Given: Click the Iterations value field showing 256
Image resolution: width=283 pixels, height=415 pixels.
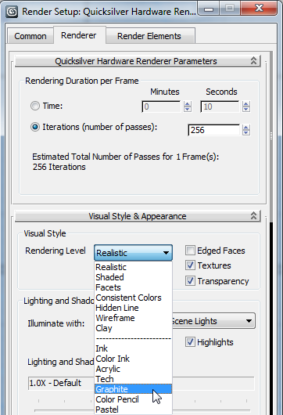Looking at the screenshot, I should coord(213,130).
